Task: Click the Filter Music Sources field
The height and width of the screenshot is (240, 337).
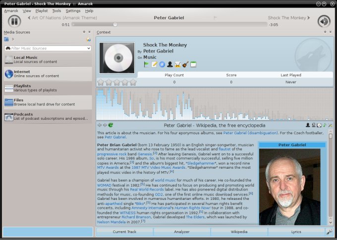Action: pyautogui.click(x=48, y=48)
